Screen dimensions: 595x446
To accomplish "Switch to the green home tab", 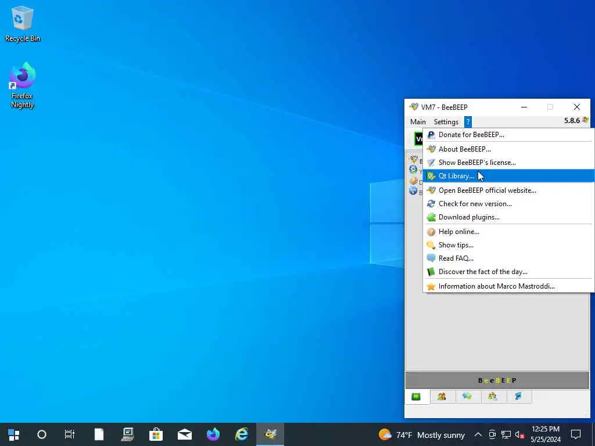I will click(x=416, y=396).
